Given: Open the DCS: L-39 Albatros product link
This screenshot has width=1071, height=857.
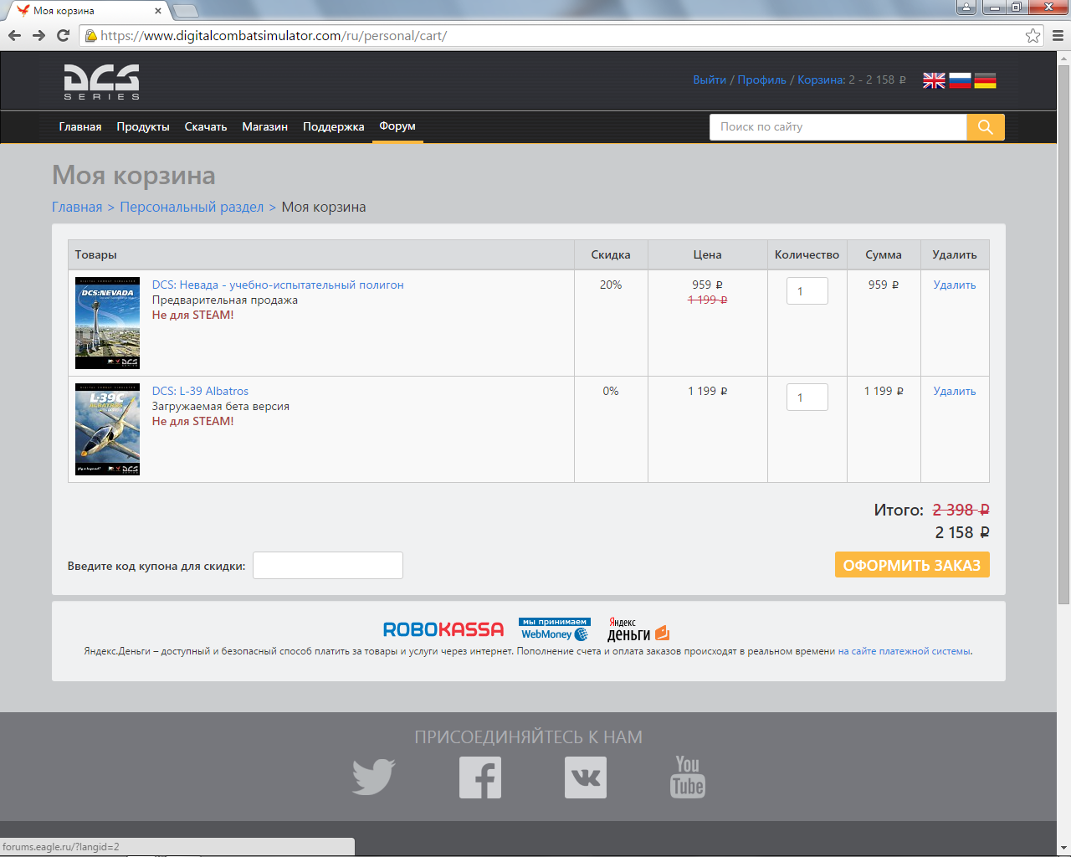Looking at the screenshot, I should pyautogui.click(x=200, y=391).
